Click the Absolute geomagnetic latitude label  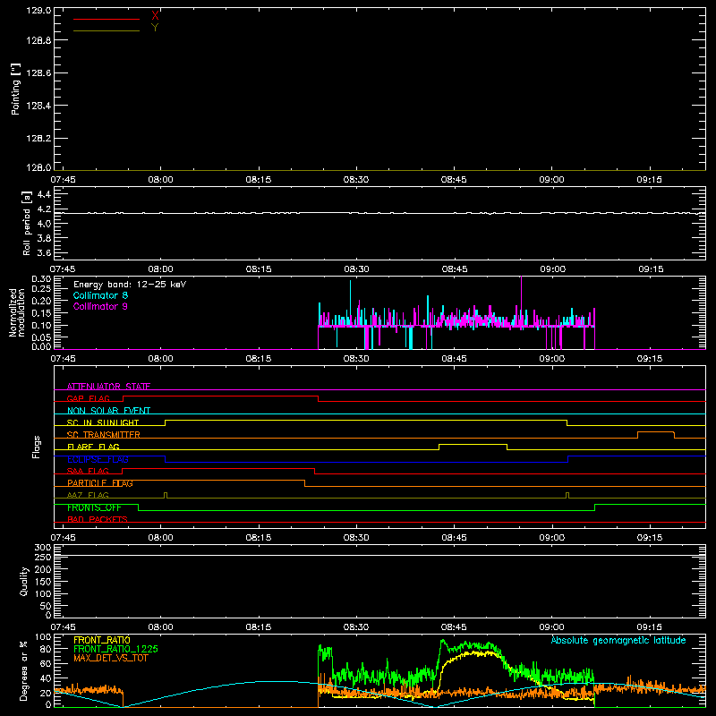(618, 640)
